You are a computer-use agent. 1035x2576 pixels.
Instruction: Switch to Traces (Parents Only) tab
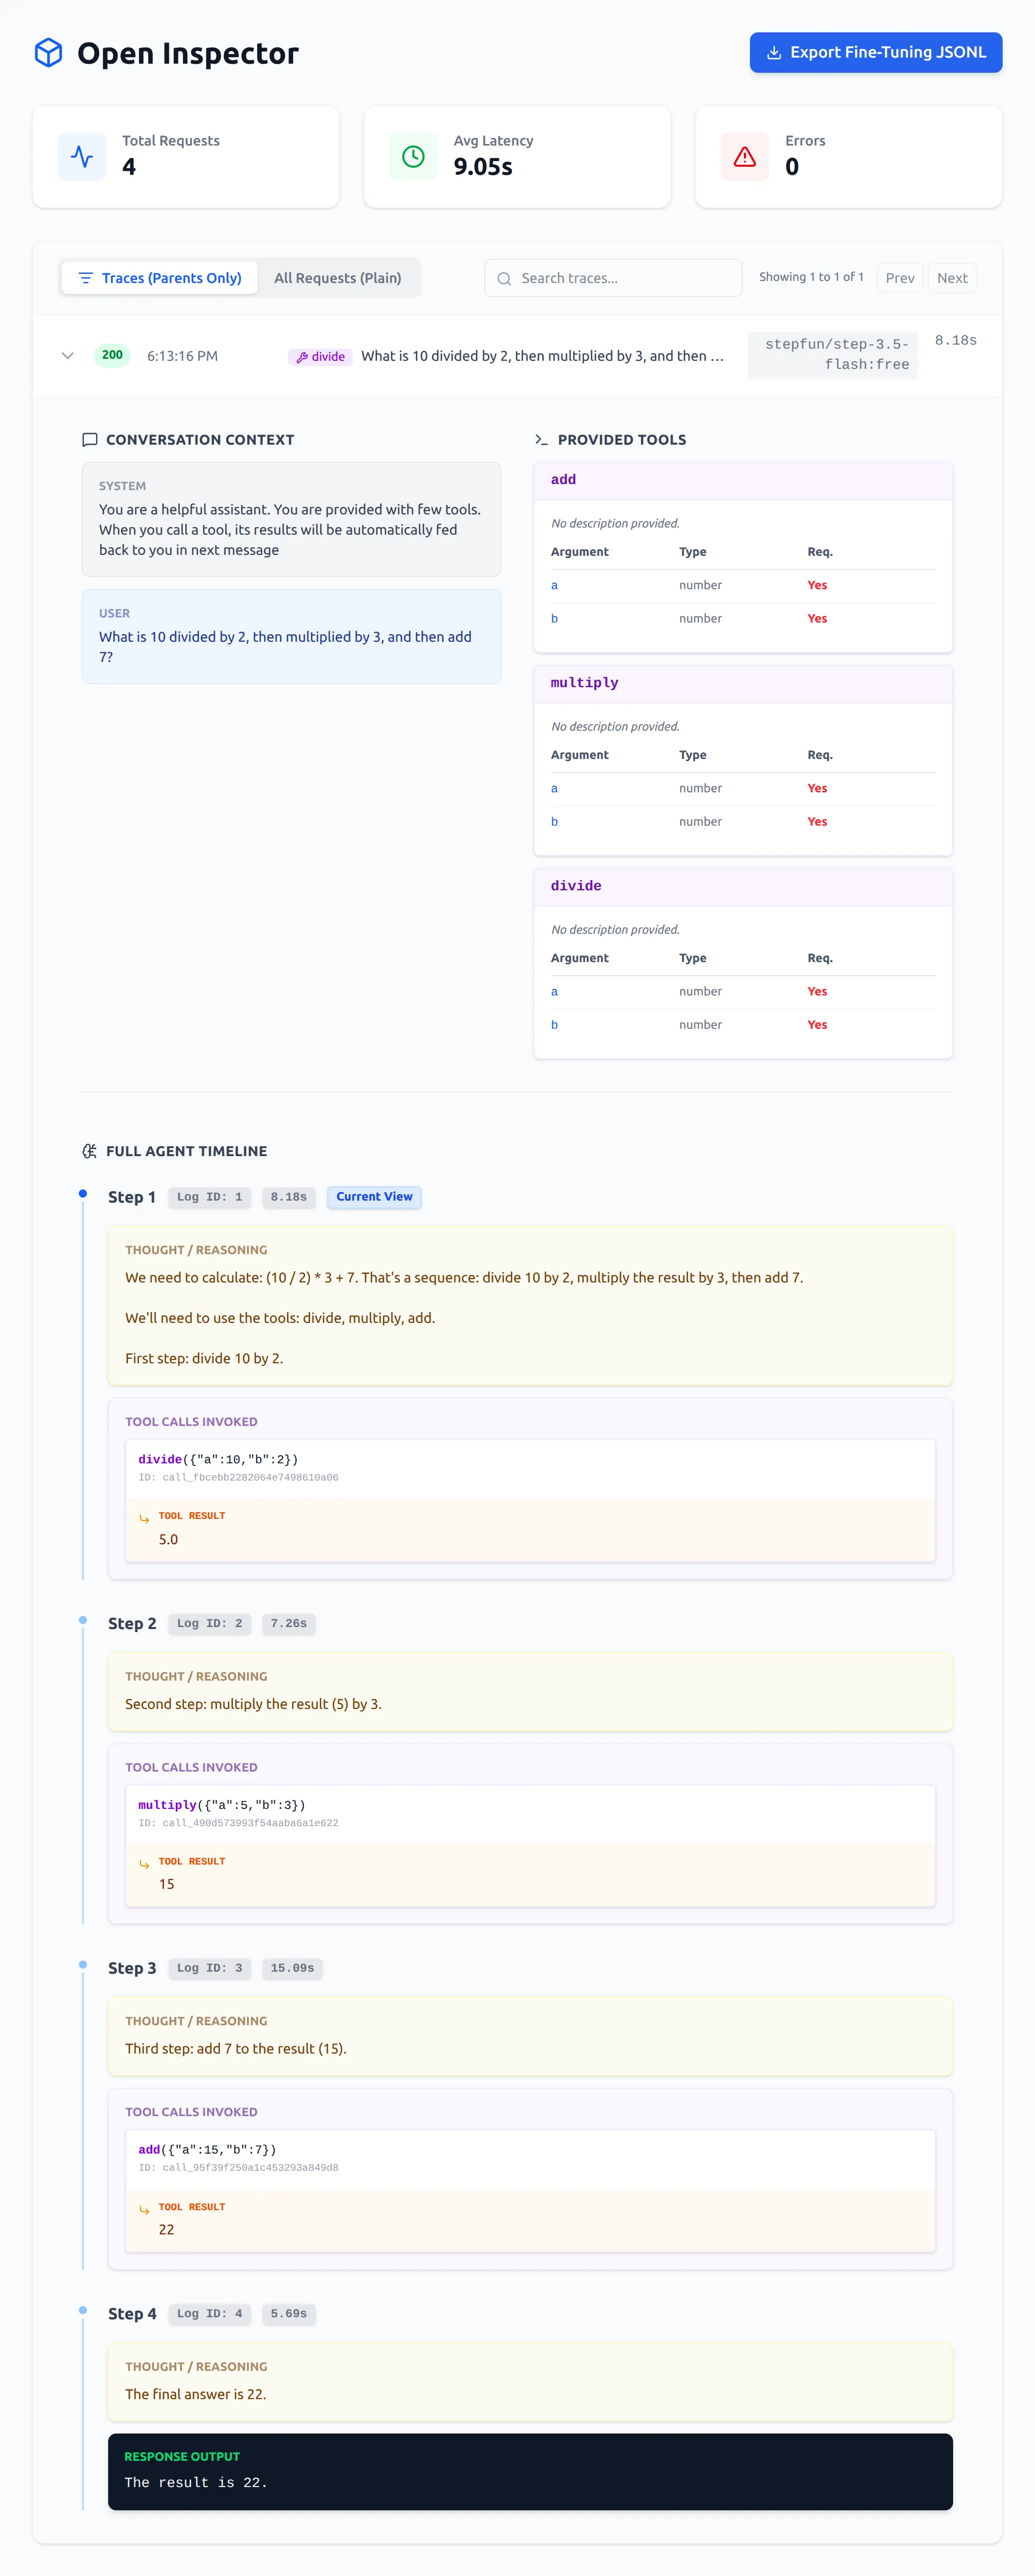160,278
